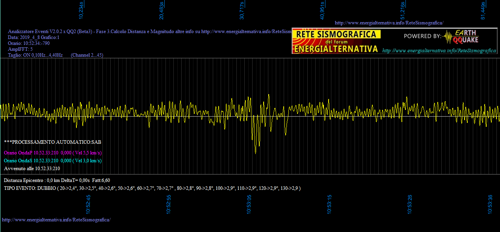
Task: Click the PROCESSAMENTO AUTOMATICO:SAB line
Action: 52,142
